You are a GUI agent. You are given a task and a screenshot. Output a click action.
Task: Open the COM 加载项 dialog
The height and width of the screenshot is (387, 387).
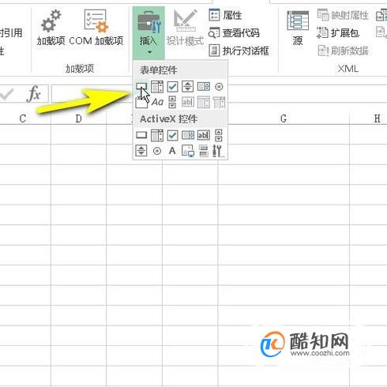tap(96, 28)
